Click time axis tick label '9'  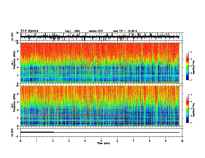pyautogui.click(x=166, y=141)
